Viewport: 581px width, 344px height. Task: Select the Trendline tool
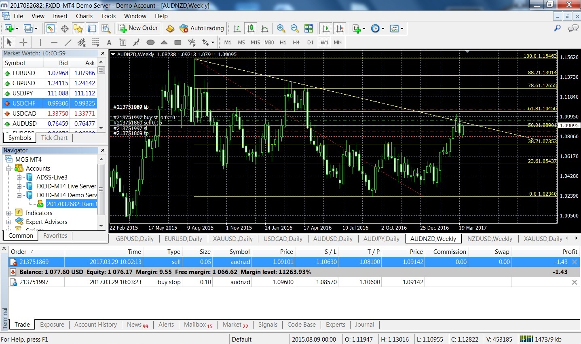click(68, 42)
